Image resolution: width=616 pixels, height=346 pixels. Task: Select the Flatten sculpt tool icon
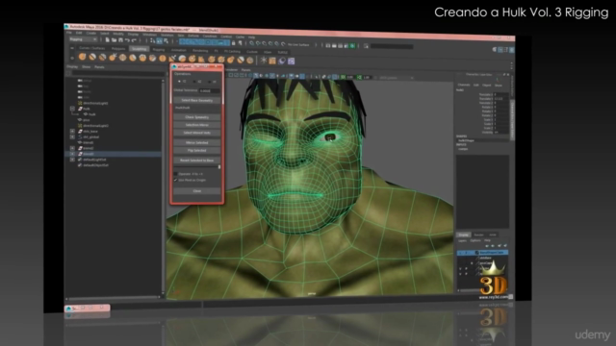tap(133, 58)
